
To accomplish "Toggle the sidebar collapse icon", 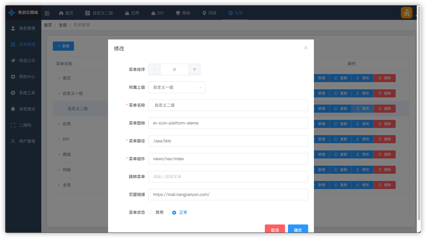I will 47,13.
